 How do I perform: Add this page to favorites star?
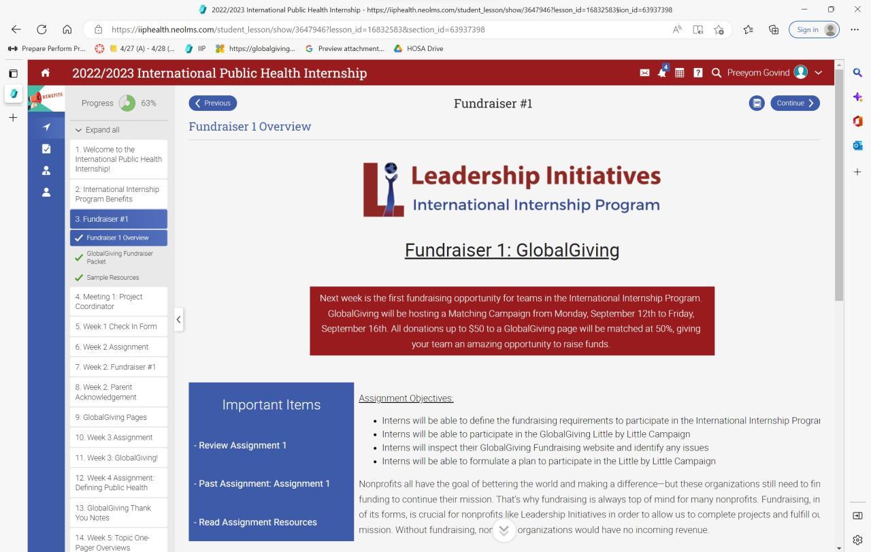point(719,29)
